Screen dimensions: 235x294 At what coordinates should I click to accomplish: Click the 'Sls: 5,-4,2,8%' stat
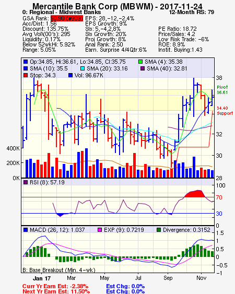(103, 29)
